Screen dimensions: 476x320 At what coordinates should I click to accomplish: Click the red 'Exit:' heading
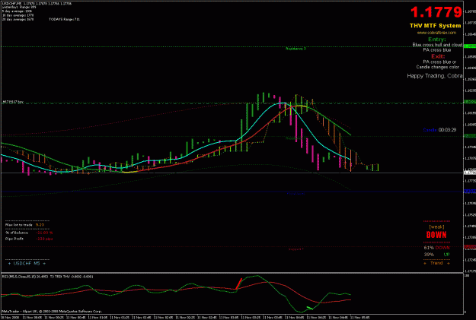click(x=438, y=56)
